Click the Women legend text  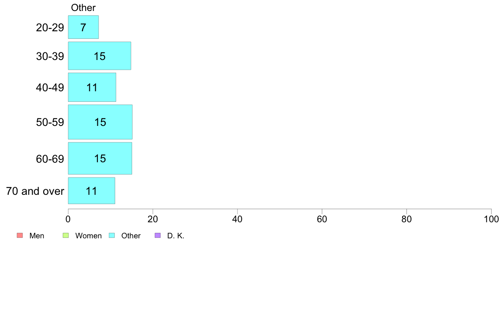click(88, 236)
